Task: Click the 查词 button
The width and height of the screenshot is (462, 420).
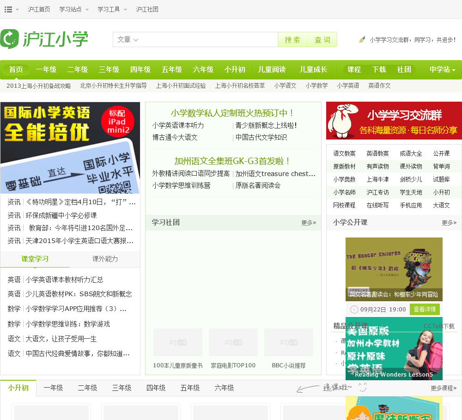Action: pos(322,39)
